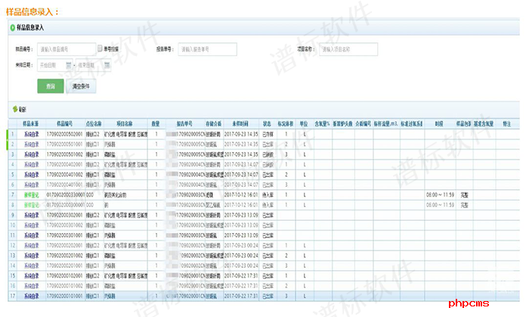Viewport: 529px width, 317px height.
Task: Click the 样品来源 column header
Action: (30, 122)
